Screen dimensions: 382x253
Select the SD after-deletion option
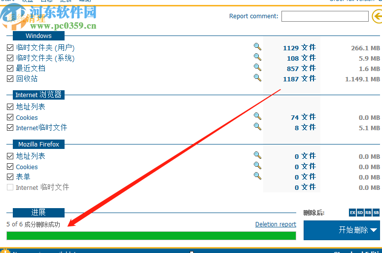(360, 213)
